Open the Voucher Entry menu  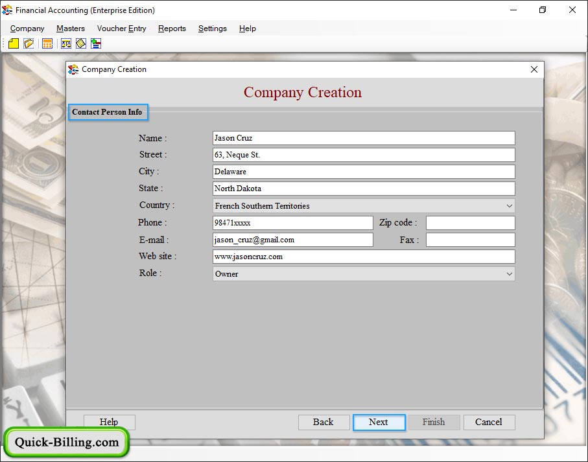(x=121, y=29)
